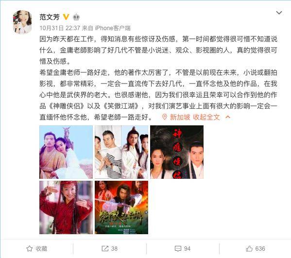The image size is (291, 258).
Task: Click the speech-bubble comment icon beside 94
Action: pyautogui.click(x=178, y=249)
